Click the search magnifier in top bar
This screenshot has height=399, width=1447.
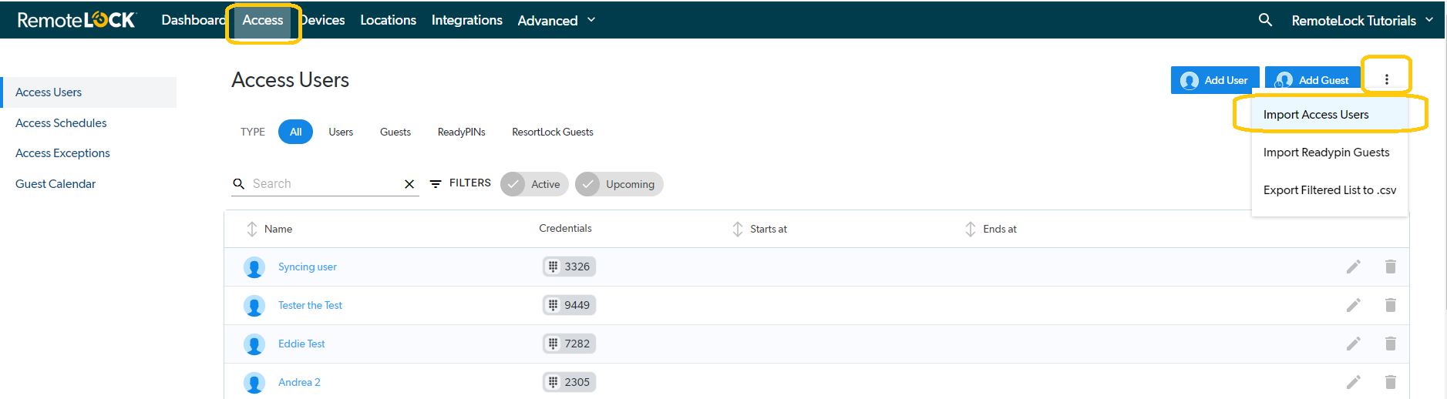click(1265, 20)
